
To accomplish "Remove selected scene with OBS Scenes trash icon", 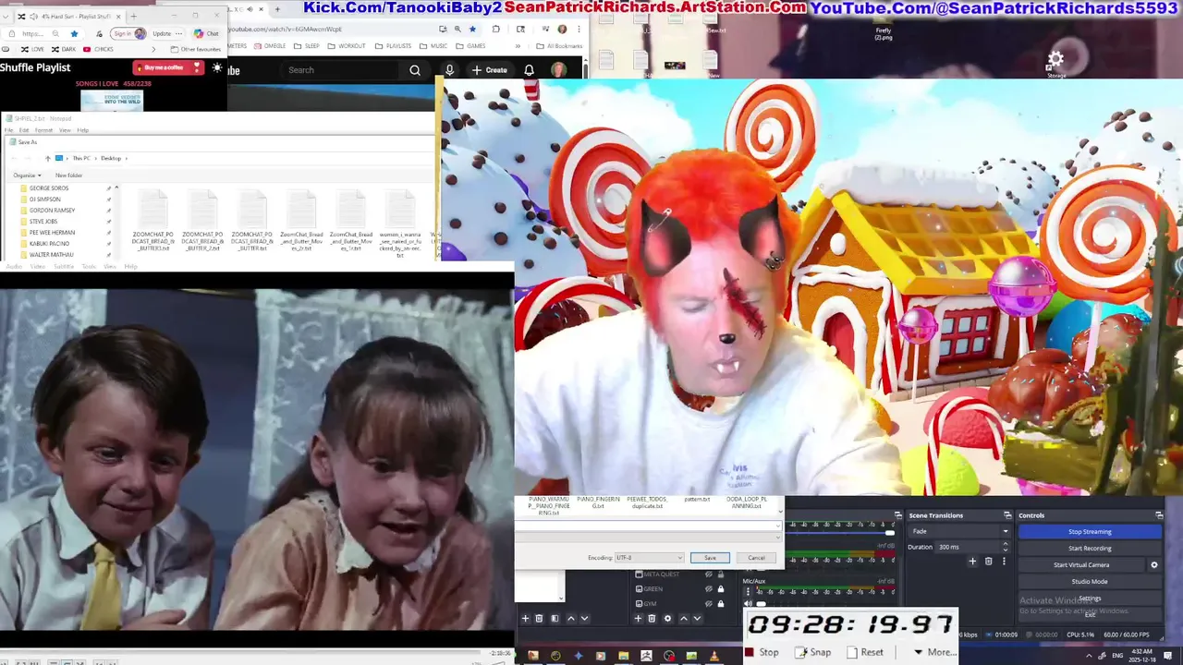I will (539, 619).
